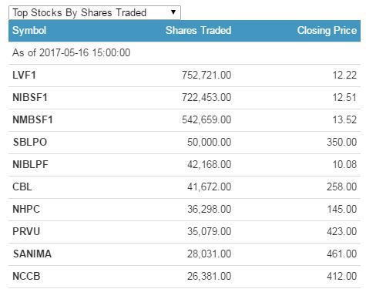Click the NIBLPF symbol
This screenshot has width=366, height=289.
click(30, 165)
